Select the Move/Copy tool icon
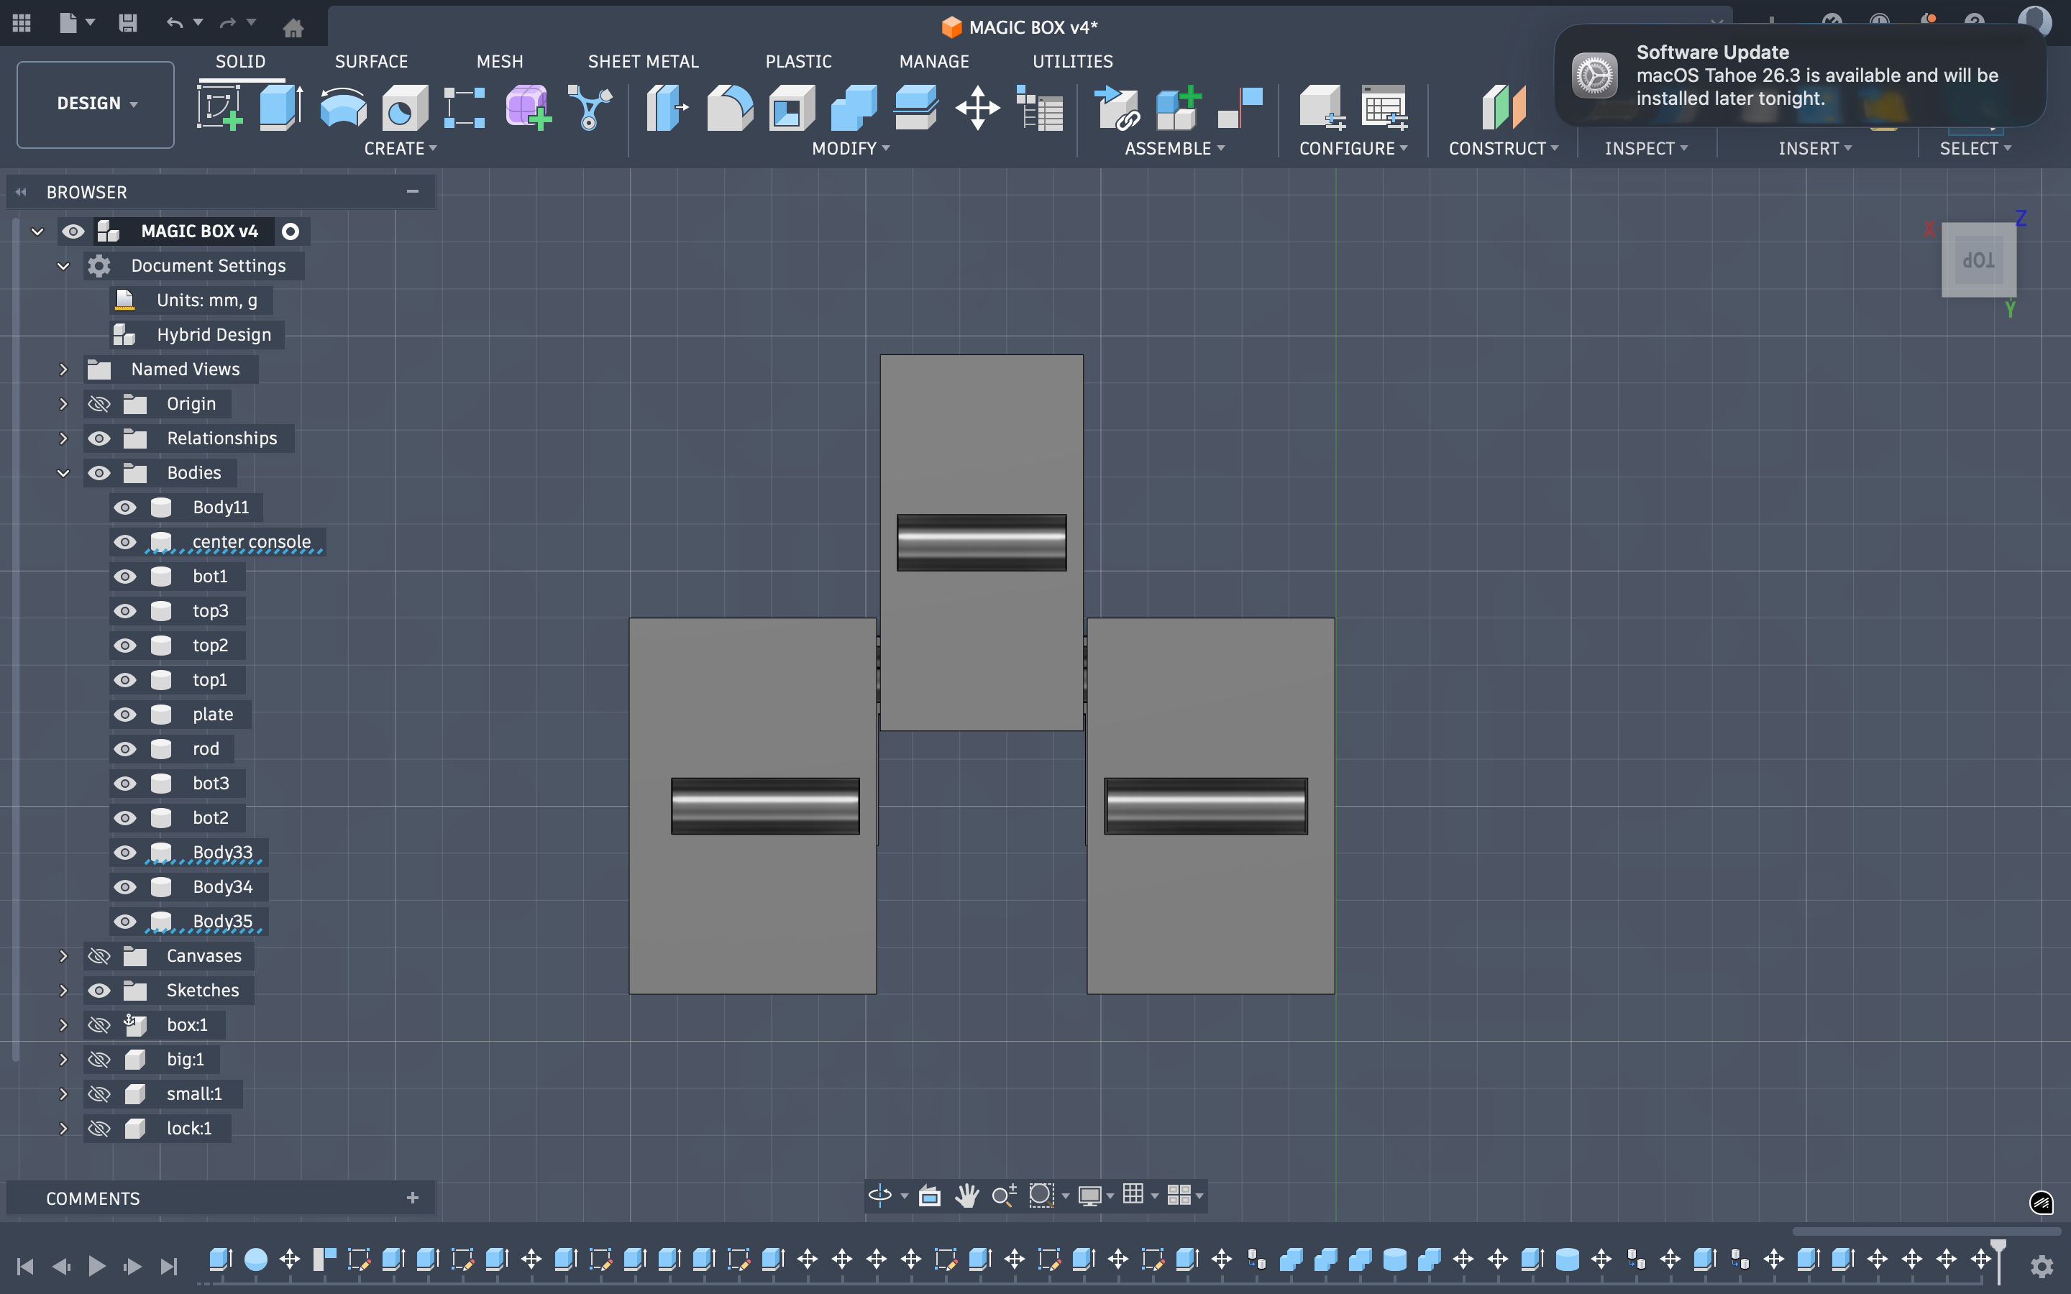 tap(977, 108)
